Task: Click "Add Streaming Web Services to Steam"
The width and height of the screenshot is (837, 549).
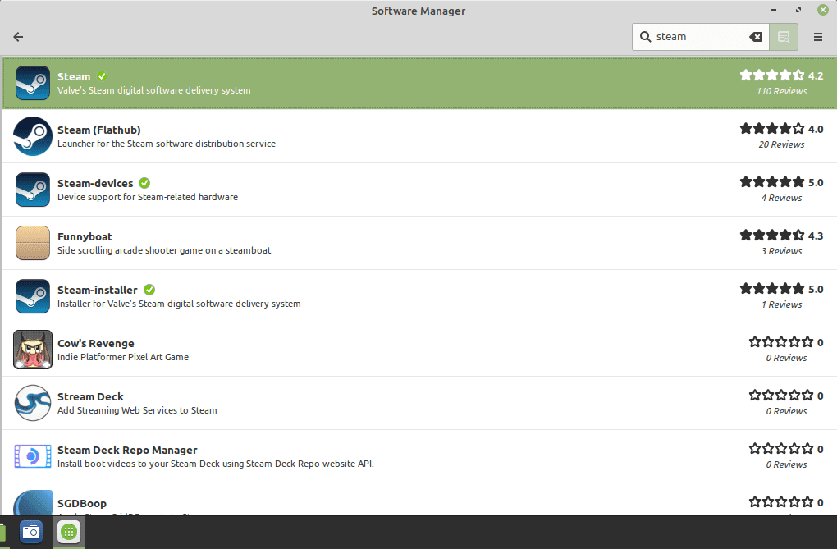Action: pyautogui.click(x=137, y=410)
